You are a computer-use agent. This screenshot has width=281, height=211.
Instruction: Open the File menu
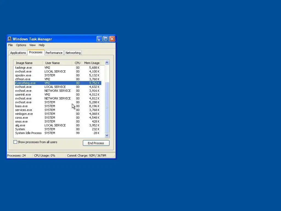[x=10, y=45]
